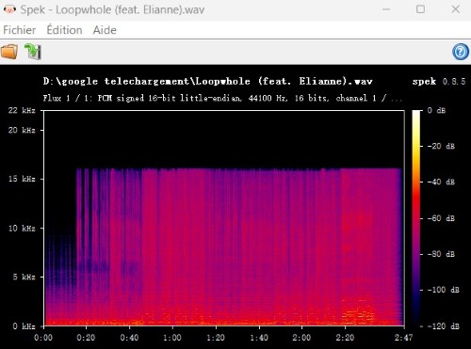Click the '2:20' time label

(x=345, y=338)
